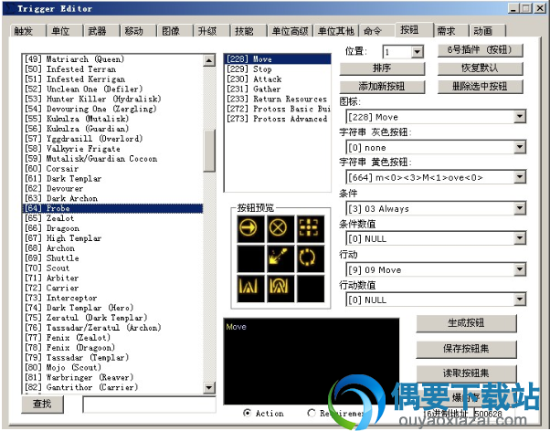Switch to the 图像 tab

[x=175, y=31]
